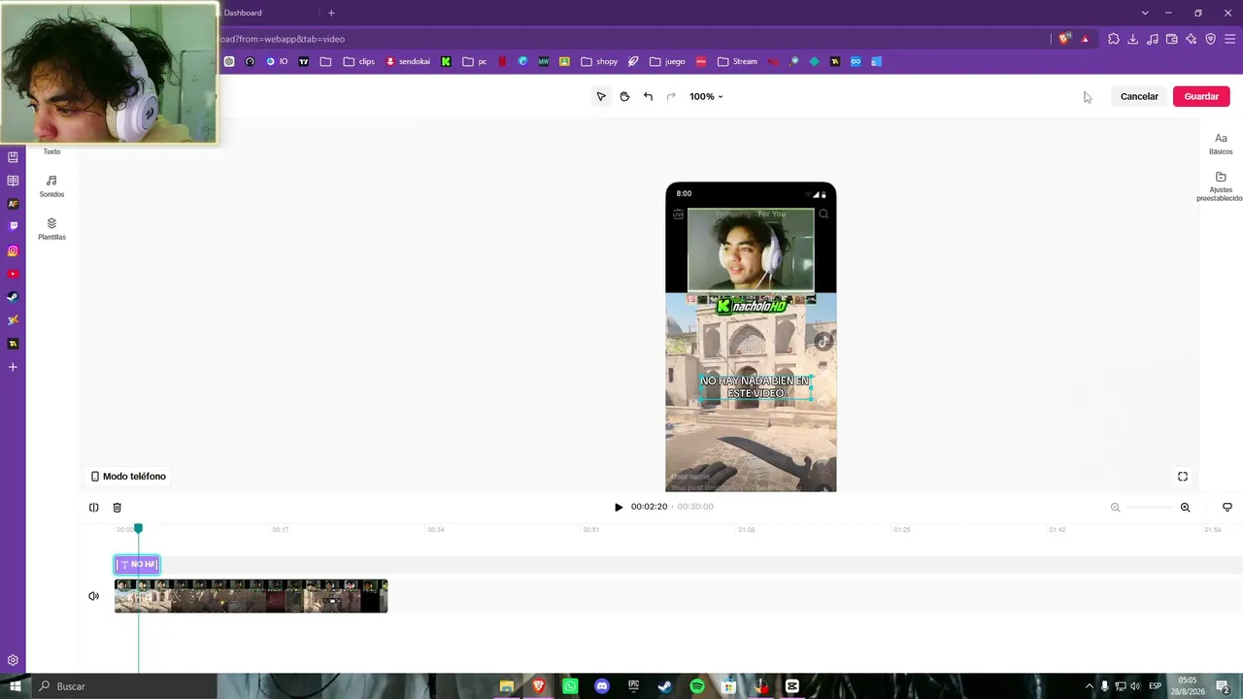Open the pc bookmark folder

tap(475, 61)
